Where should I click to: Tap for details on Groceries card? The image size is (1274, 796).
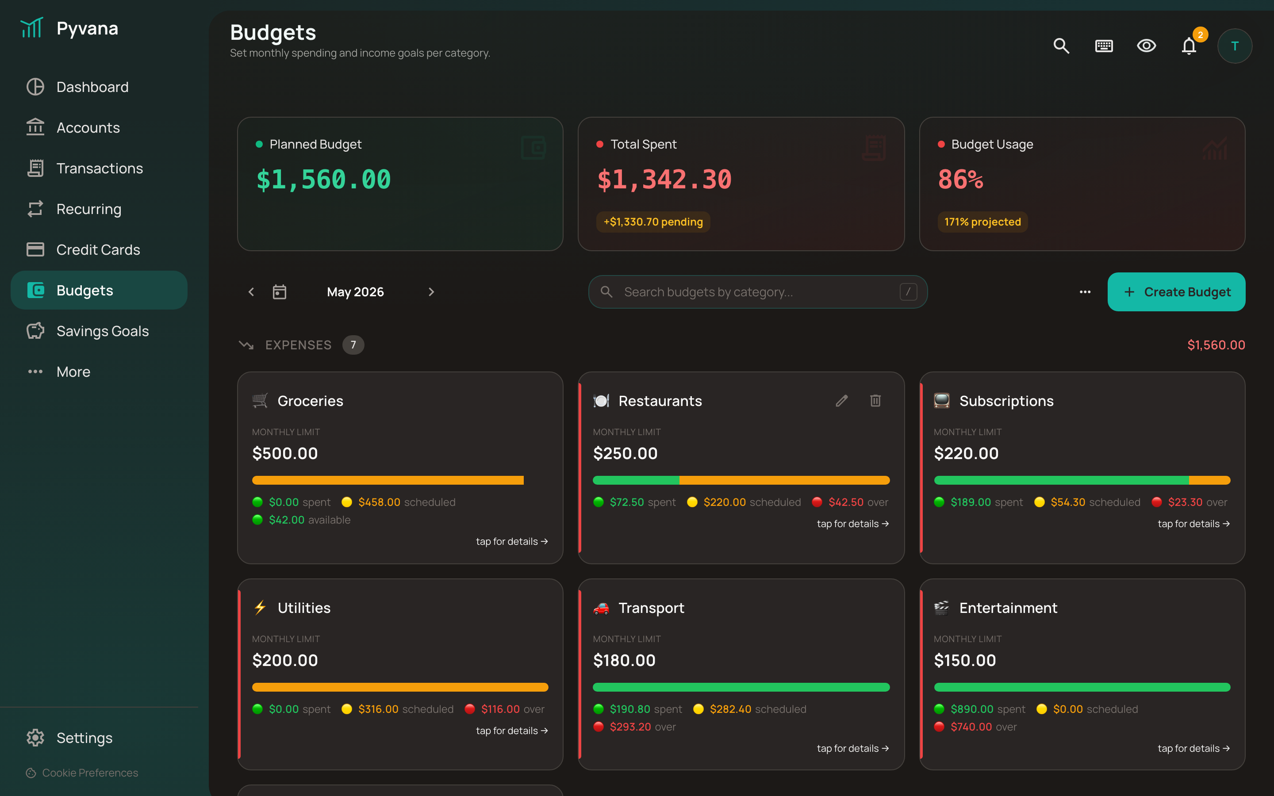pos(512,541)
